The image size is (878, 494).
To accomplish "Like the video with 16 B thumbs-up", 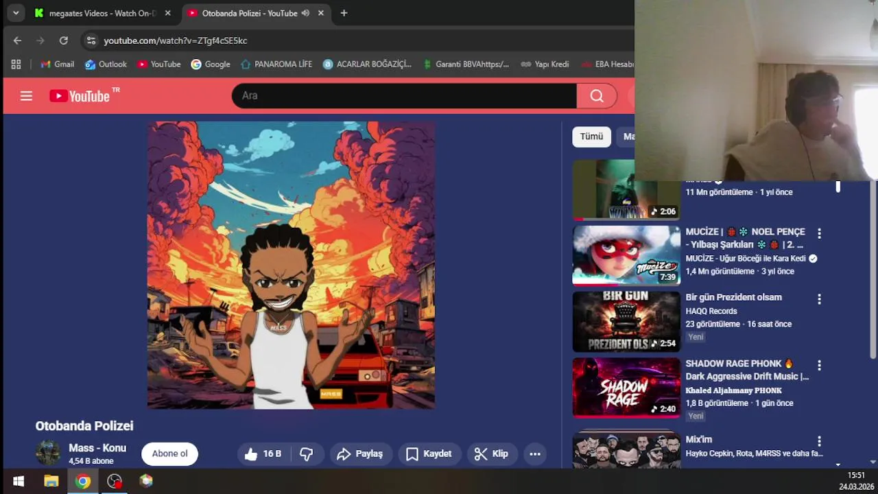I will coord(263,454).
